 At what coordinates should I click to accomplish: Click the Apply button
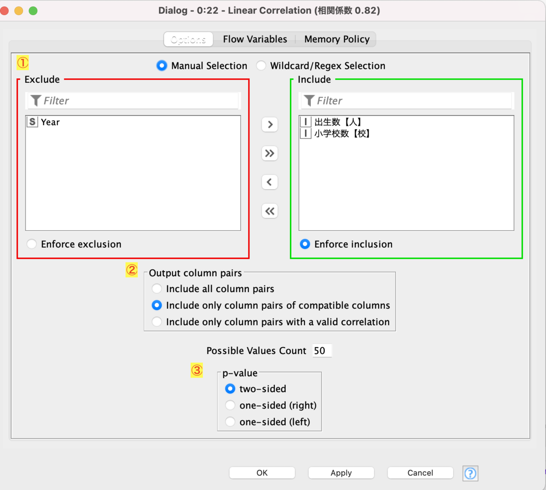[x=341, y=473]
